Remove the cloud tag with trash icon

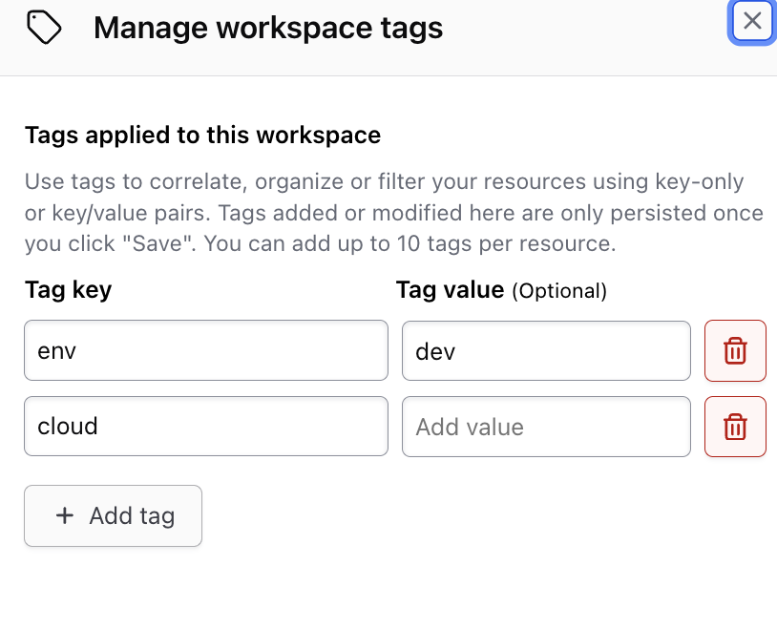(735, 427)
